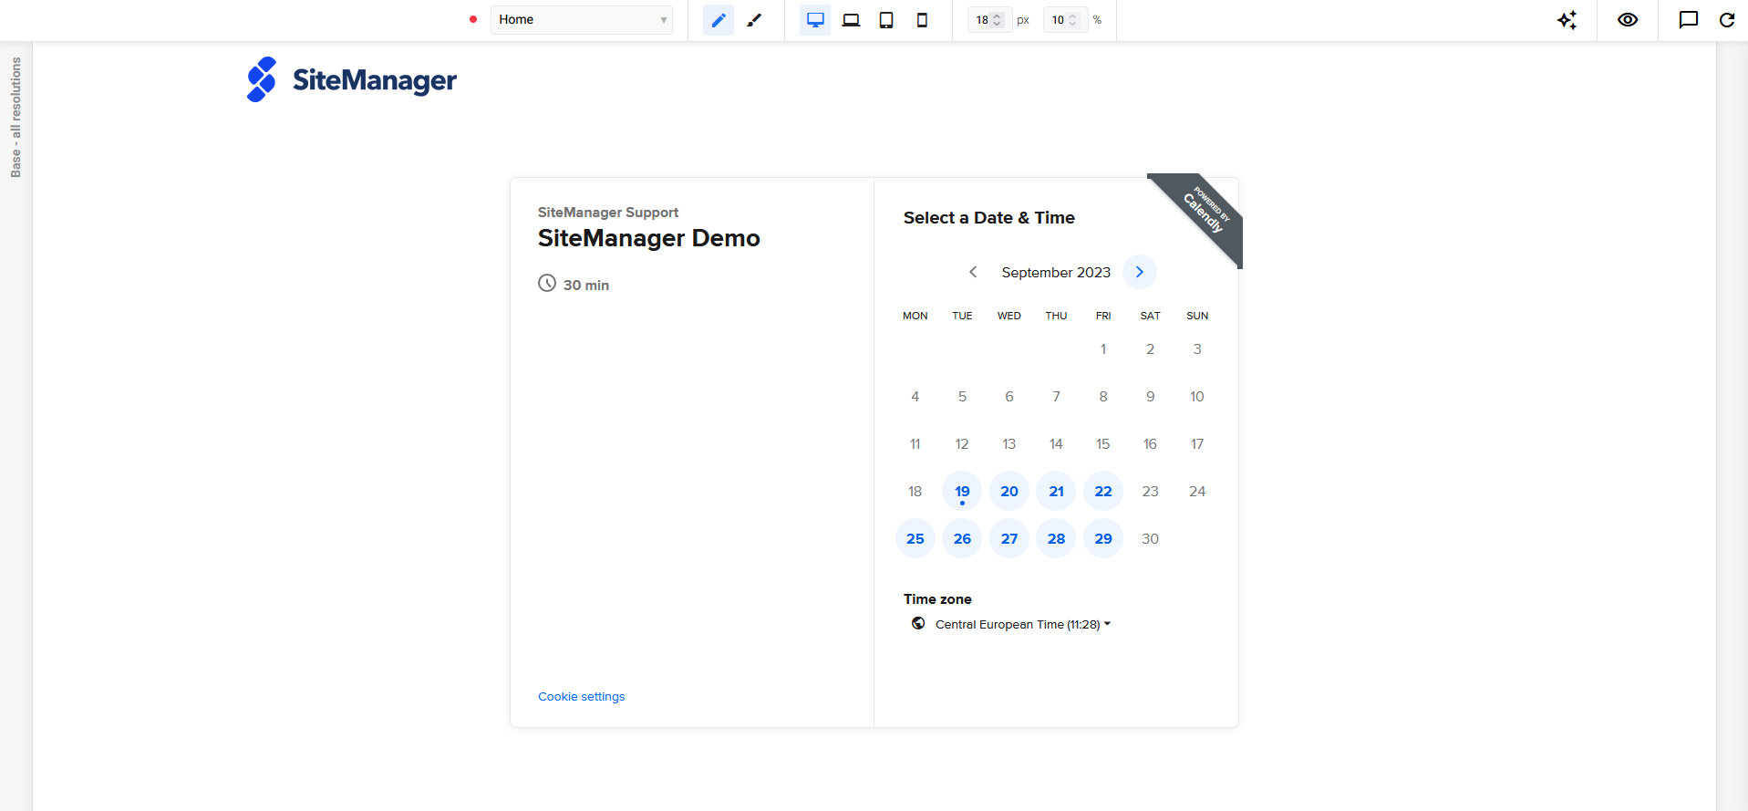Switch to laptop viewport
This screenshot has width=1748, height=811.
(851, 20)
